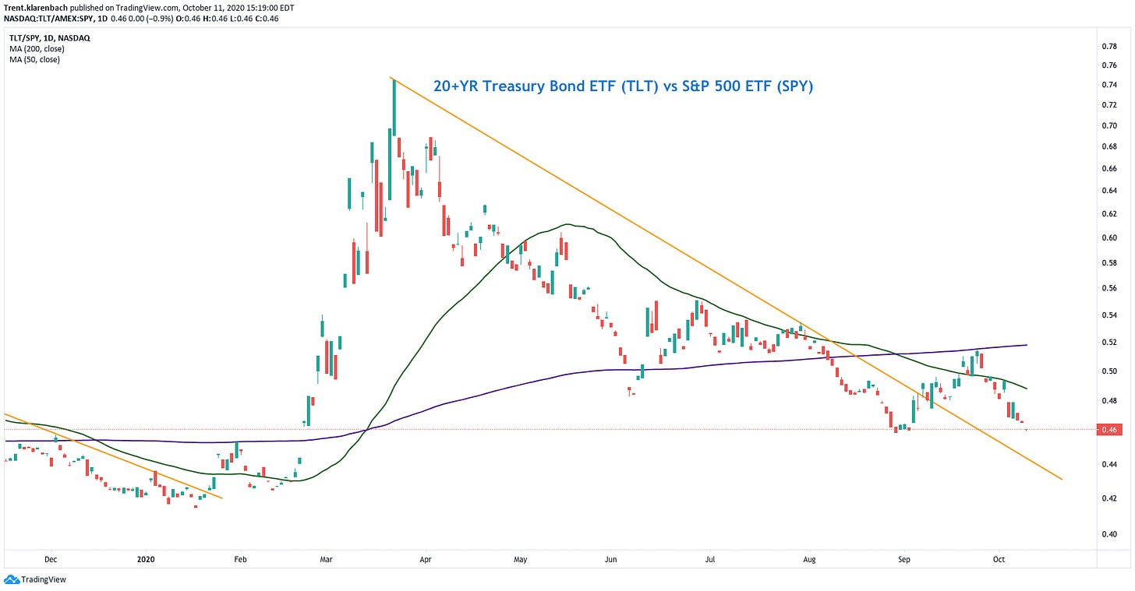This screenshot has width=1135, height=591.
Task: Click the May label on the time axis
Action: (x=521, y=558)
